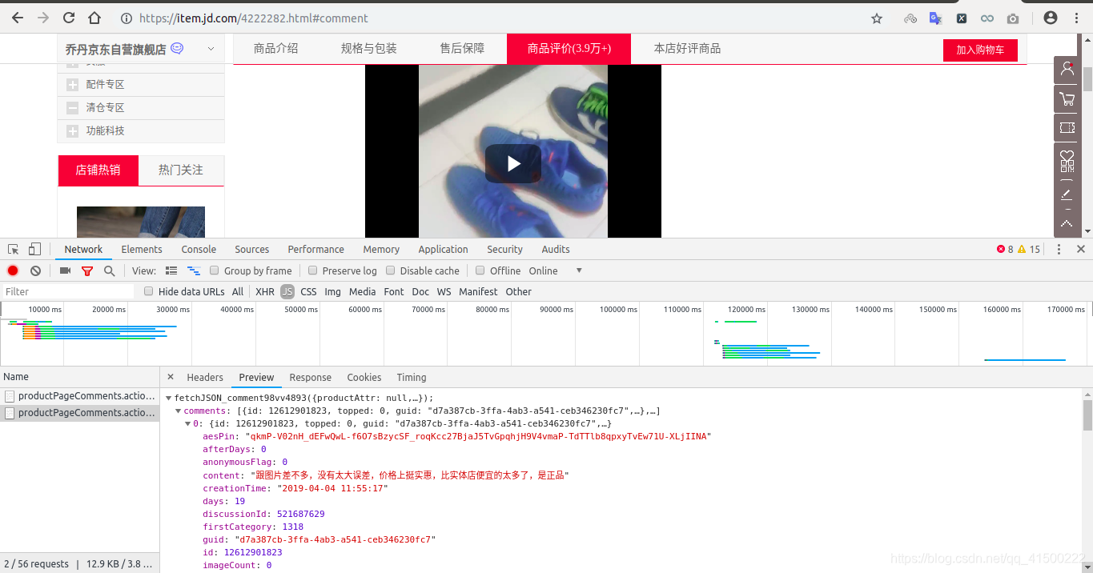Open the Timing tab
Screen dimensions: 1093x573
pyautogui.click(x=411, y=377)
